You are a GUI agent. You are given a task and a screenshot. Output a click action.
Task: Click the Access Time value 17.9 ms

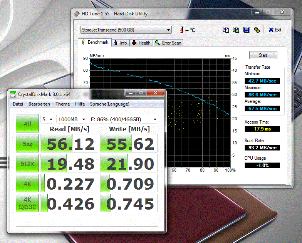click(x=262, y=129)
